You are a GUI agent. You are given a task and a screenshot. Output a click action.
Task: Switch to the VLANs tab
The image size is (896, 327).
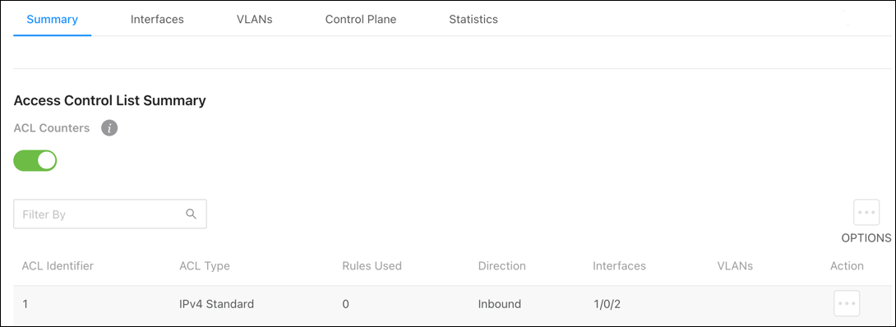click(x=254, y=20)
